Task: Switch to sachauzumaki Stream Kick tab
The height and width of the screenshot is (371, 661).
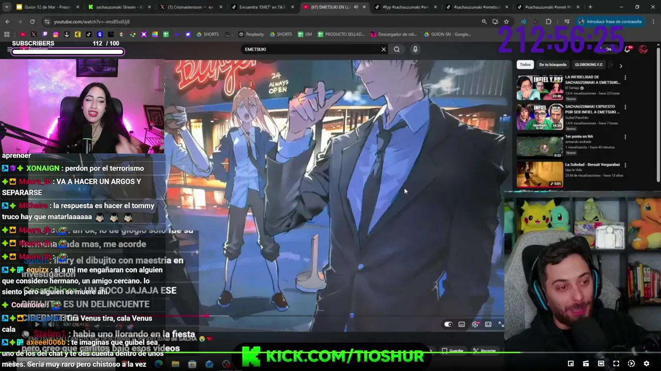Action: click(119, 7)
